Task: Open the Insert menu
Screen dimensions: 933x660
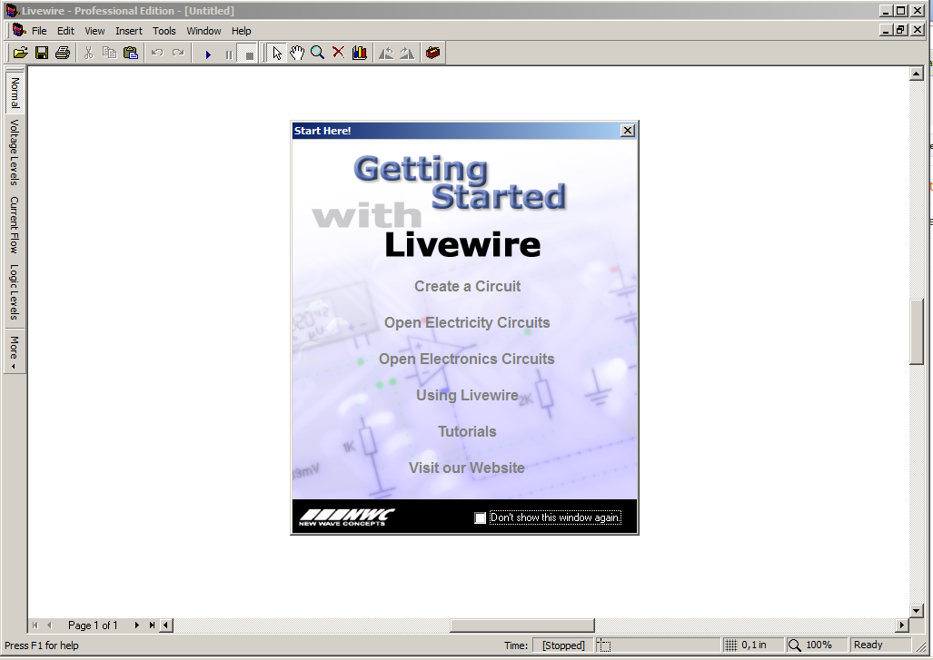Action: (x=128, y=31)
